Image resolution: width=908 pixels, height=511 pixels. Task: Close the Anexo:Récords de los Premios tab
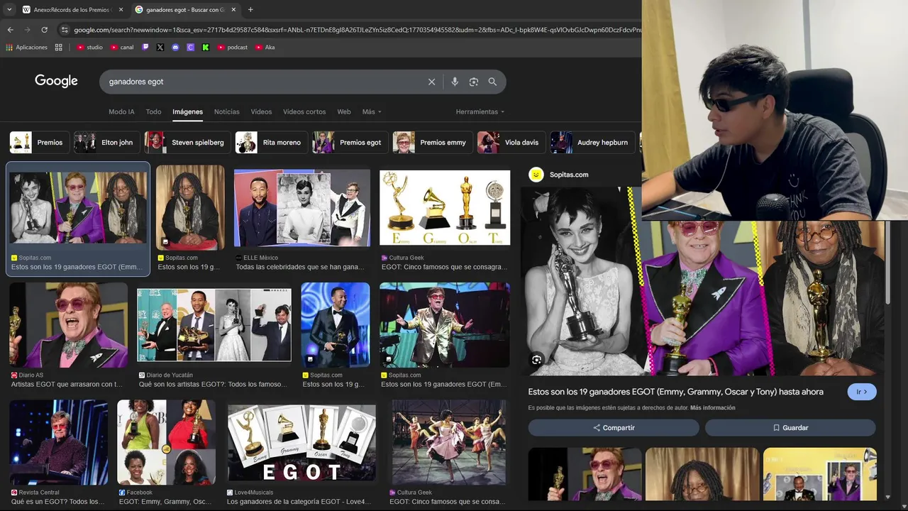pyautogui.click(x=121, y=10)
